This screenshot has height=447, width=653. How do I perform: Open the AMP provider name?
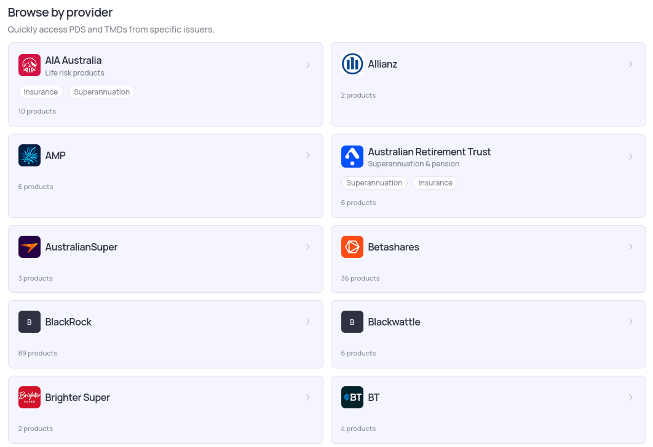pos(55,155)
